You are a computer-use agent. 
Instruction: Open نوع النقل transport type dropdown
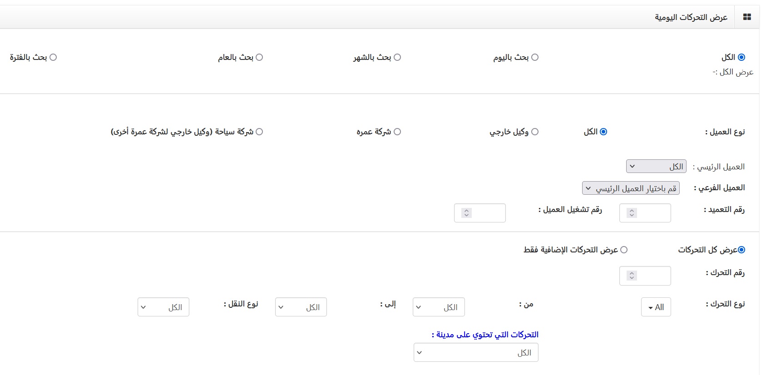click(163, 307)
